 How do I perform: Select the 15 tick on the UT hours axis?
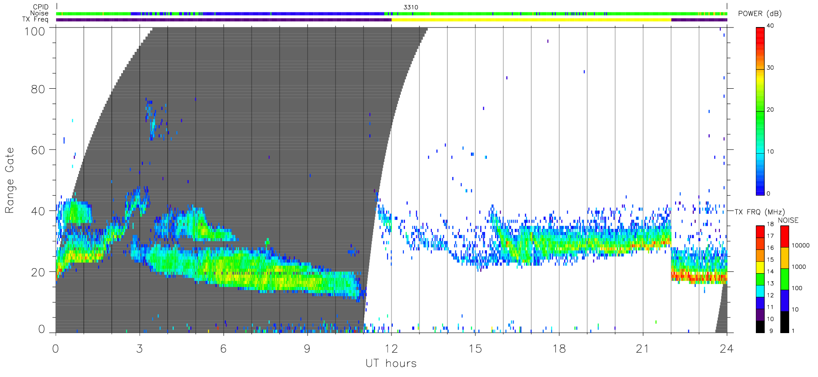(x=475, y=349)
